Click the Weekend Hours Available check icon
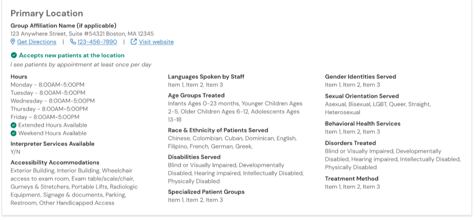The width and height of the screenshot is (475, 220). point(14,133)
